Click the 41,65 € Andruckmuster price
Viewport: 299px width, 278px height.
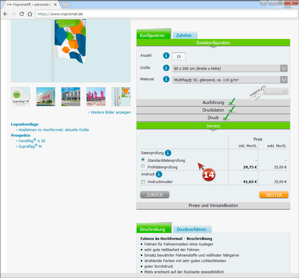250,182
